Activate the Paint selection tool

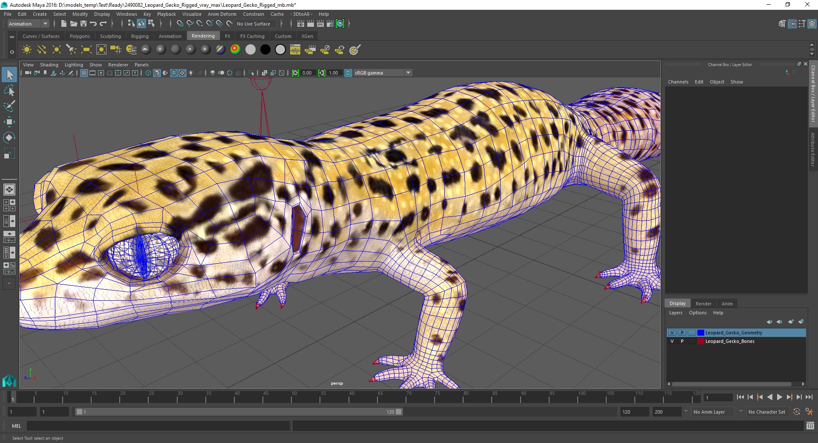9,106
